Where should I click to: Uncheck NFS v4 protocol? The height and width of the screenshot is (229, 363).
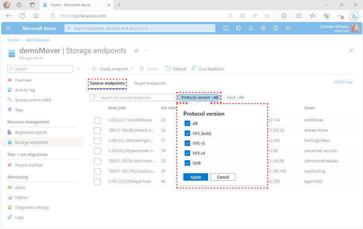coord(187,153)
